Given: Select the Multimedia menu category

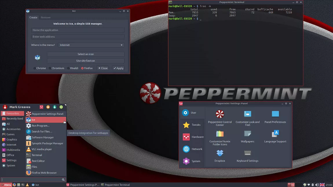Looking at the screenshot, I should coord(12,150).
